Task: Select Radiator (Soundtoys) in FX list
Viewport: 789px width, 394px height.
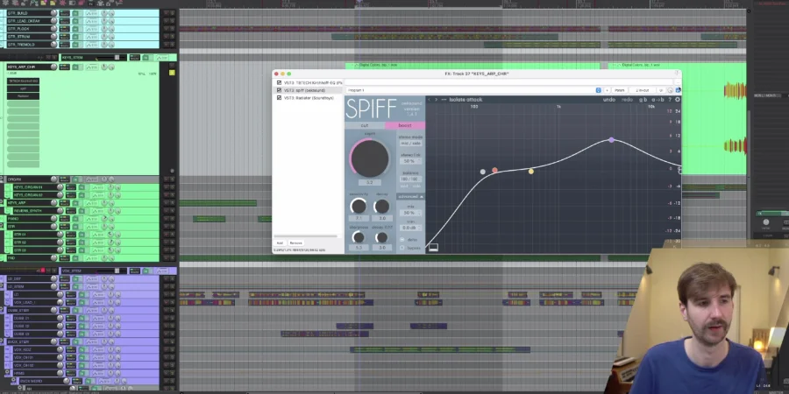Action: [309, 98]
